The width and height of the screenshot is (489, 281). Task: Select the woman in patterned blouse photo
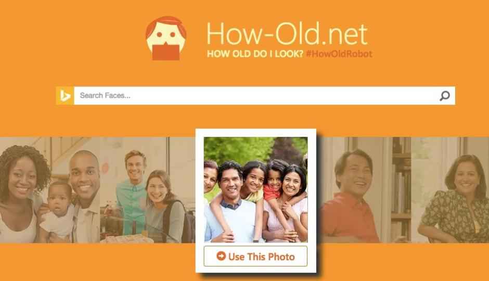[x=450, y=189]
